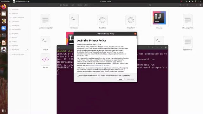
Task: Select the libdbm64.so file
Action: (187, 43)
